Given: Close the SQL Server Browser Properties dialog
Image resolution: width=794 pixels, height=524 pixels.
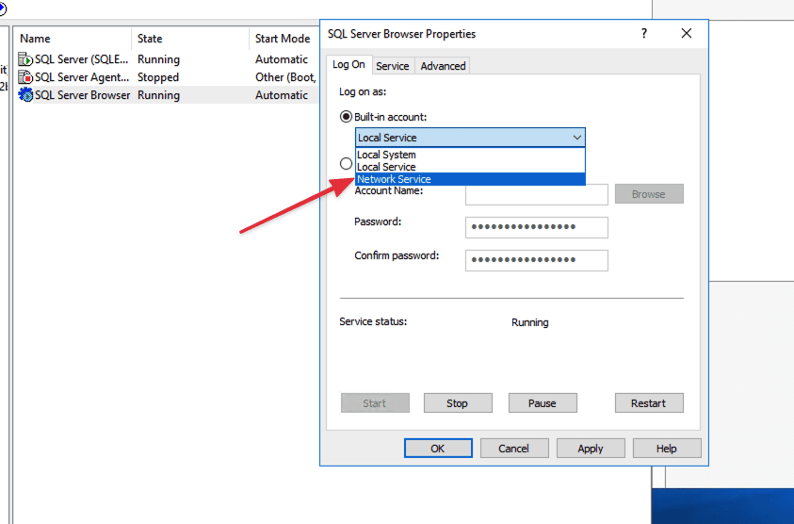Looking at the screenshot, I should [x=686, y=33].
